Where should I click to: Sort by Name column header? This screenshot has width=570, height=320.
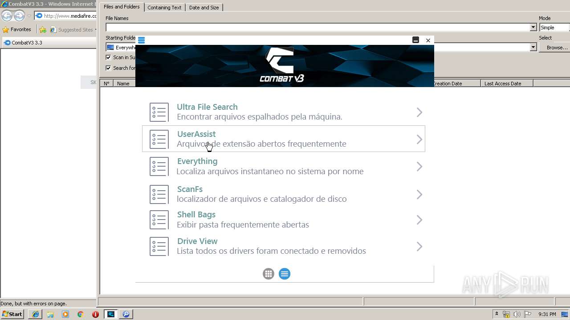[124, 84]
